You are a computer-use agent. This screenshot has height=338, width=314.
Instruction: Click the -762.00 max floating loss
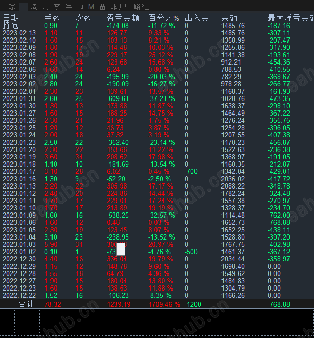click(279, 215)
